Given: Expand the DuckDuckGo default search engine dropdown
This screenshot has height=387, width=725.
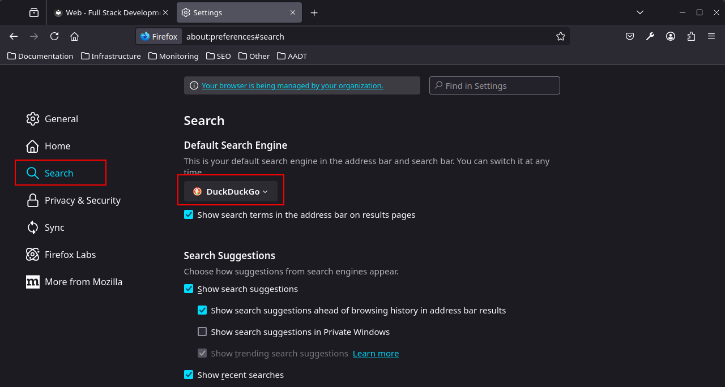Looking at the screenshot, I should 231,191.
